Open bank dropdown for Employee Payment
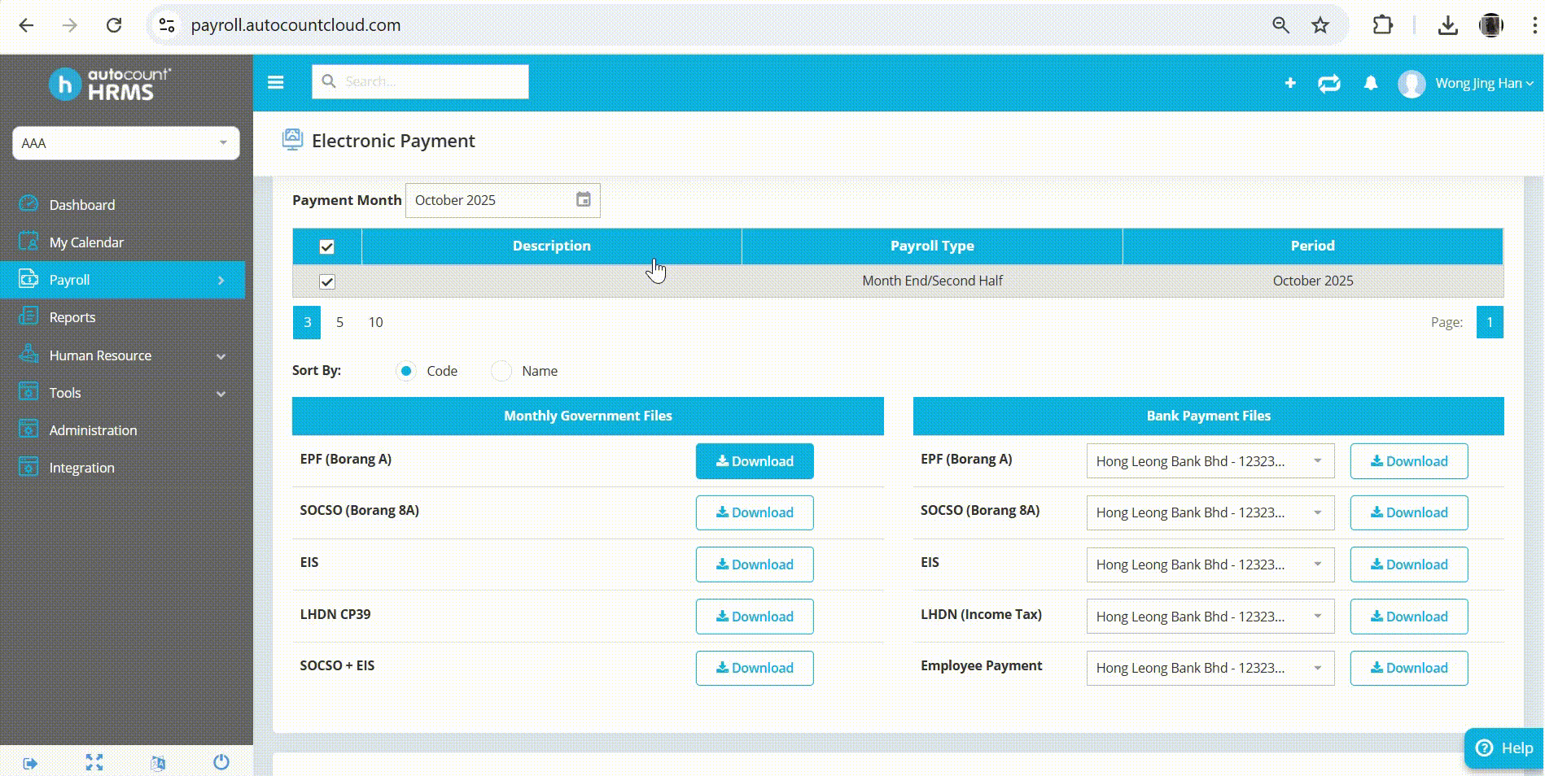Image resolution: width=1545 pixels, height=776 pixels. click(x=1210, y=668)
